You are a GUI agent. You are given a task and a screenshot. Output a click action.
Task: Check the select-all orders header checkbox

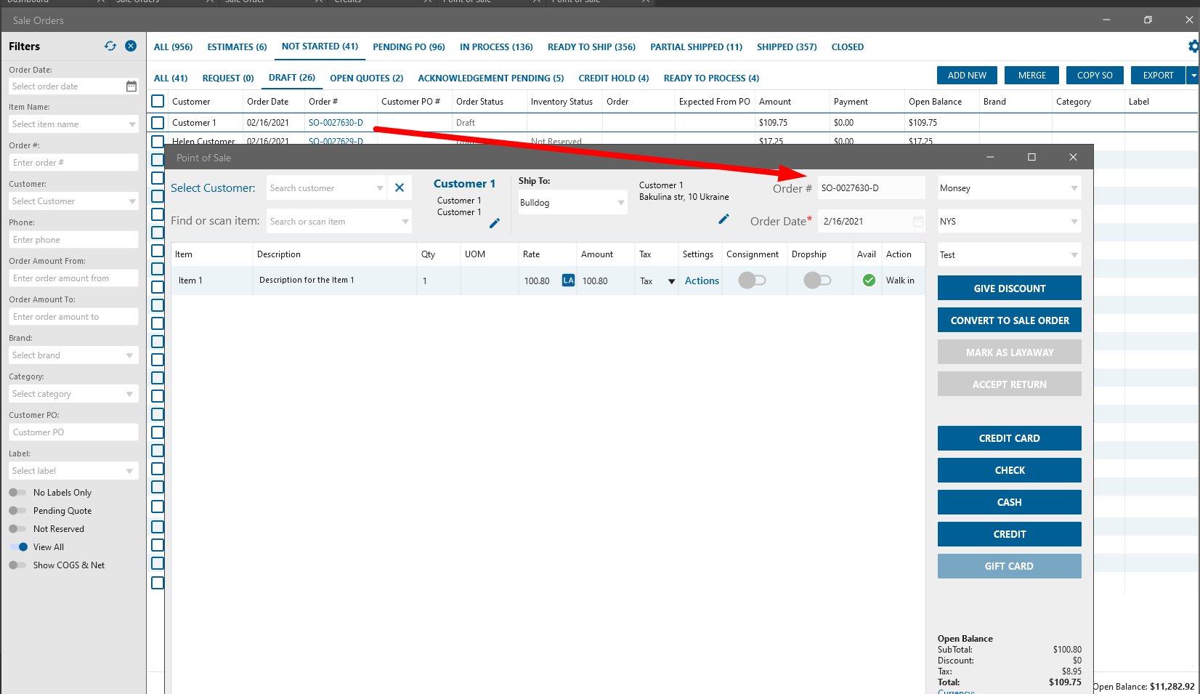click(158, 101)
